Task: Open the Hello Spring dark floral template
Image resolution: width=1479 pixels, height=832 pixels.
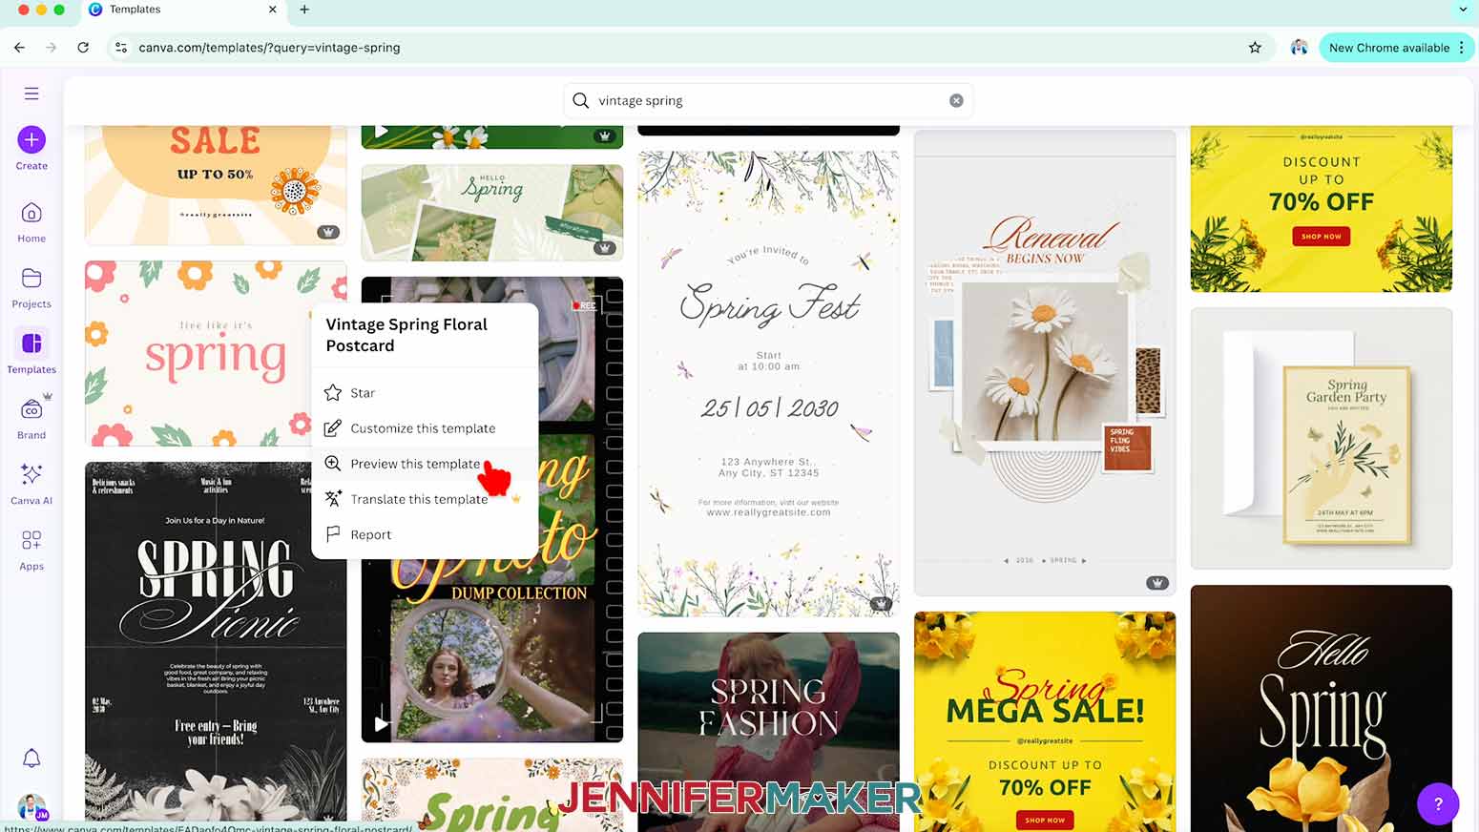Action: pyautogui.click(x=1322, y=708)
